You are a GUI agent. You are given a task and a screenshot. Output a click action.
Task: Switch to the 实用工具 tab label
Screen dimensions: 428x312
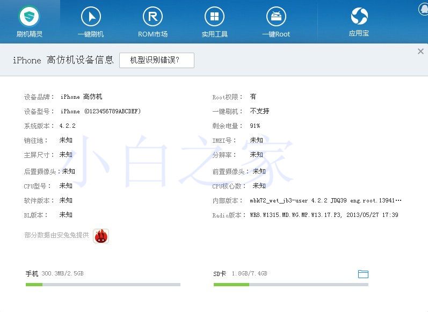point(215,34)
